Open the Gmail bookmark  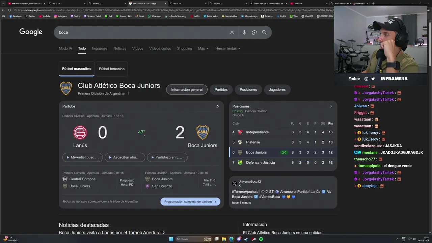[x=140, y=16]
